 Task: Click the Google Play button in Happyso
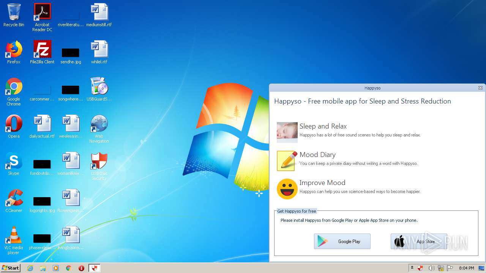point(342,242)
